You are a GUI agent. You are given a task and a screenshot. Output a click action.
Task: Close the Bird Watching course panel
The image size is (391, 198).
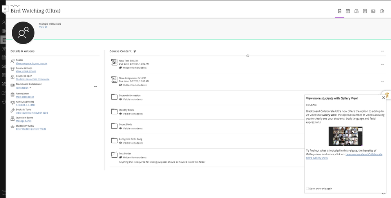tap(5, 9)
